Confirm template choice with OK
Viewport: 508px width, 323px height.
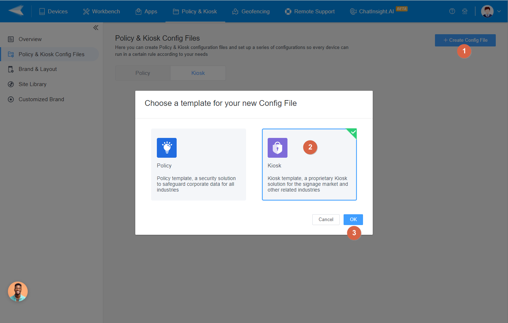click(x=353, y=219)
